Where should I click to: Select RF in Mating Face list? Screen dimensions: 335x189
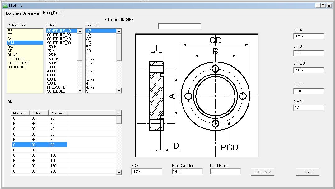[x=25, y=30]
